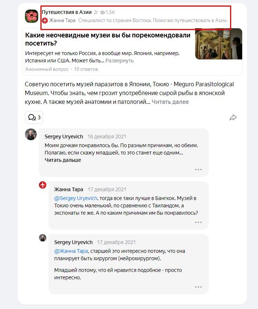
Task: Open three-dot menu on the last Sergey reply
Action: coord(198,287)
